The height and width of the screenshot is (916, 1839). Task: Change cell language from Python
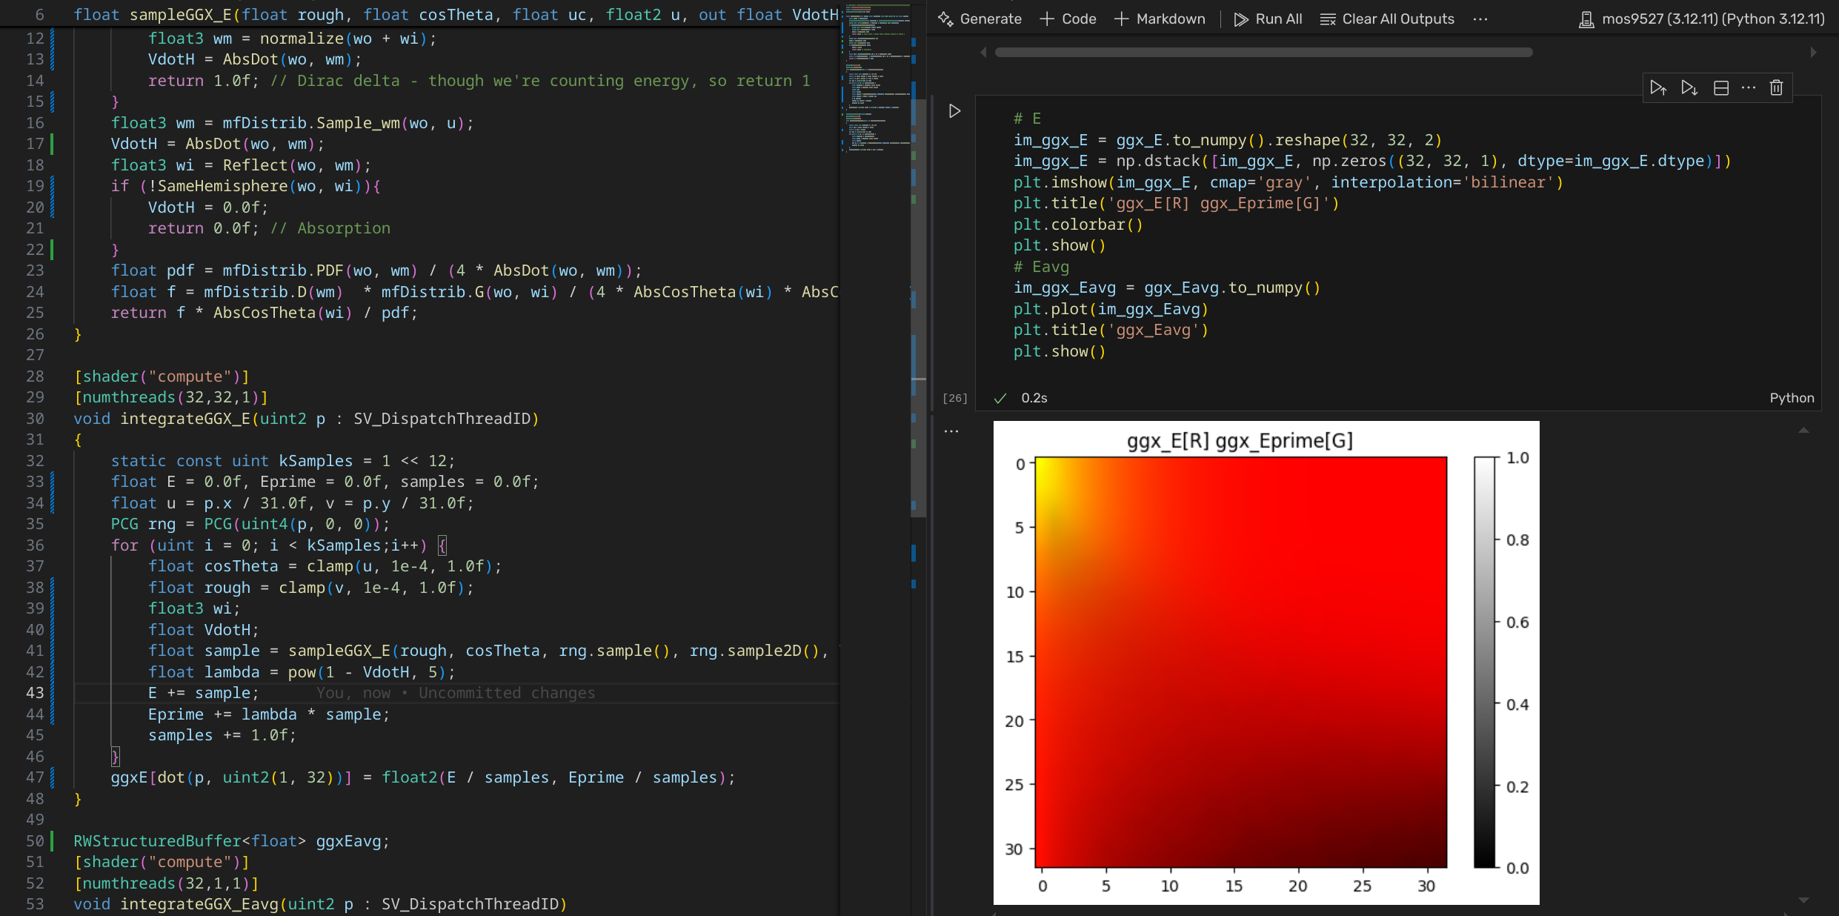(x=1792, y=398)
